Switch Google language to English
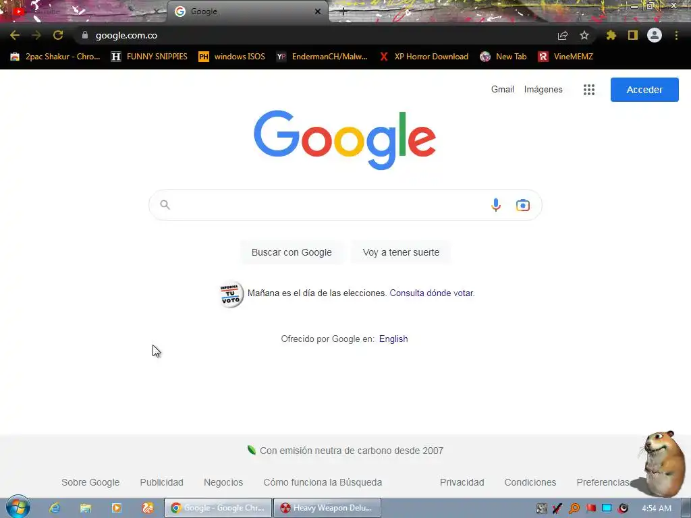 click(x=393, y=339)
